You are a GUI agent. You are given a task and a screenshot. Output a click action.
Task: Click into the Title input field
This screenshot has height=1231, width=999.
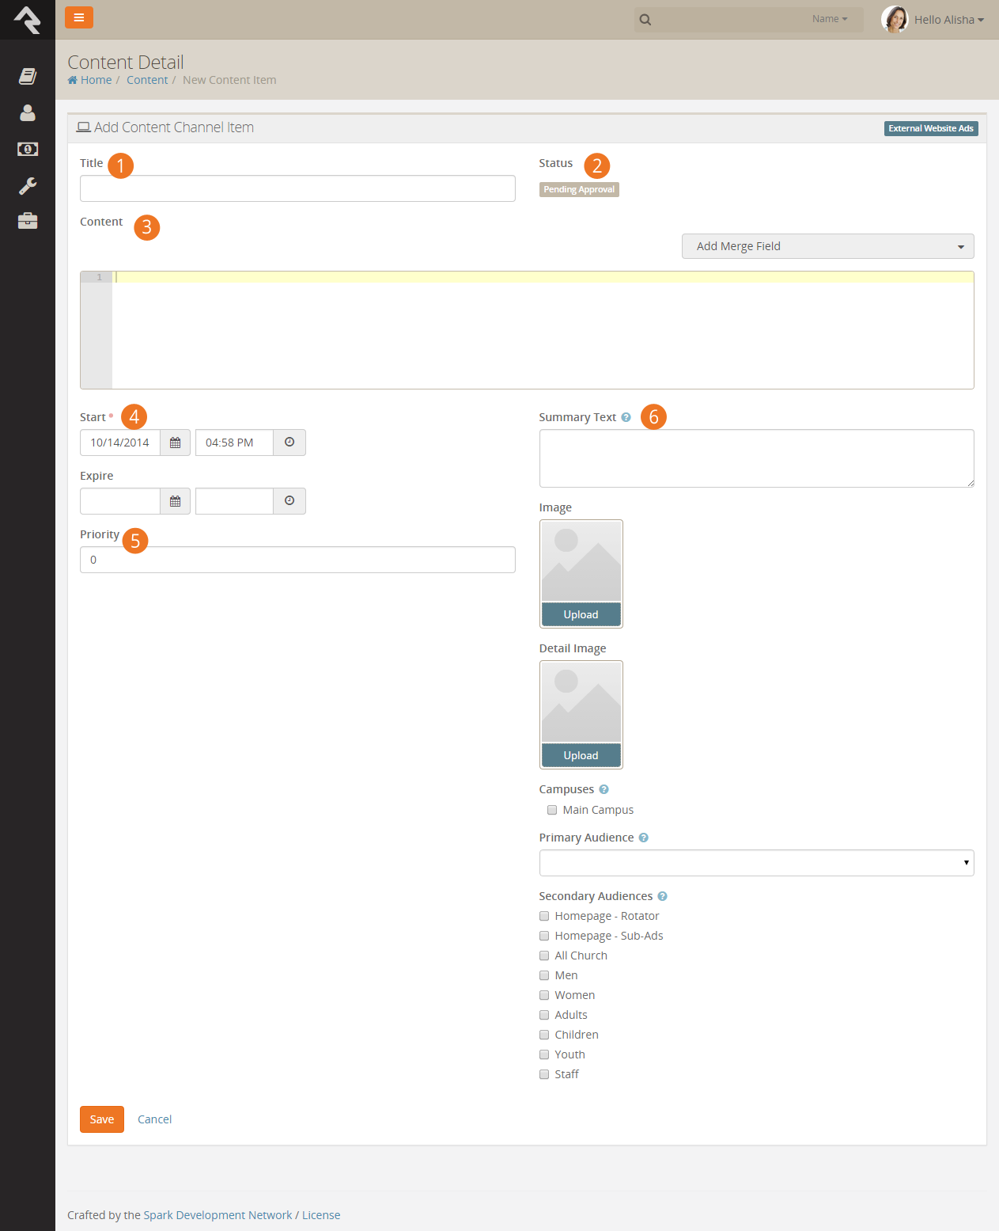(x=297, y=188)
